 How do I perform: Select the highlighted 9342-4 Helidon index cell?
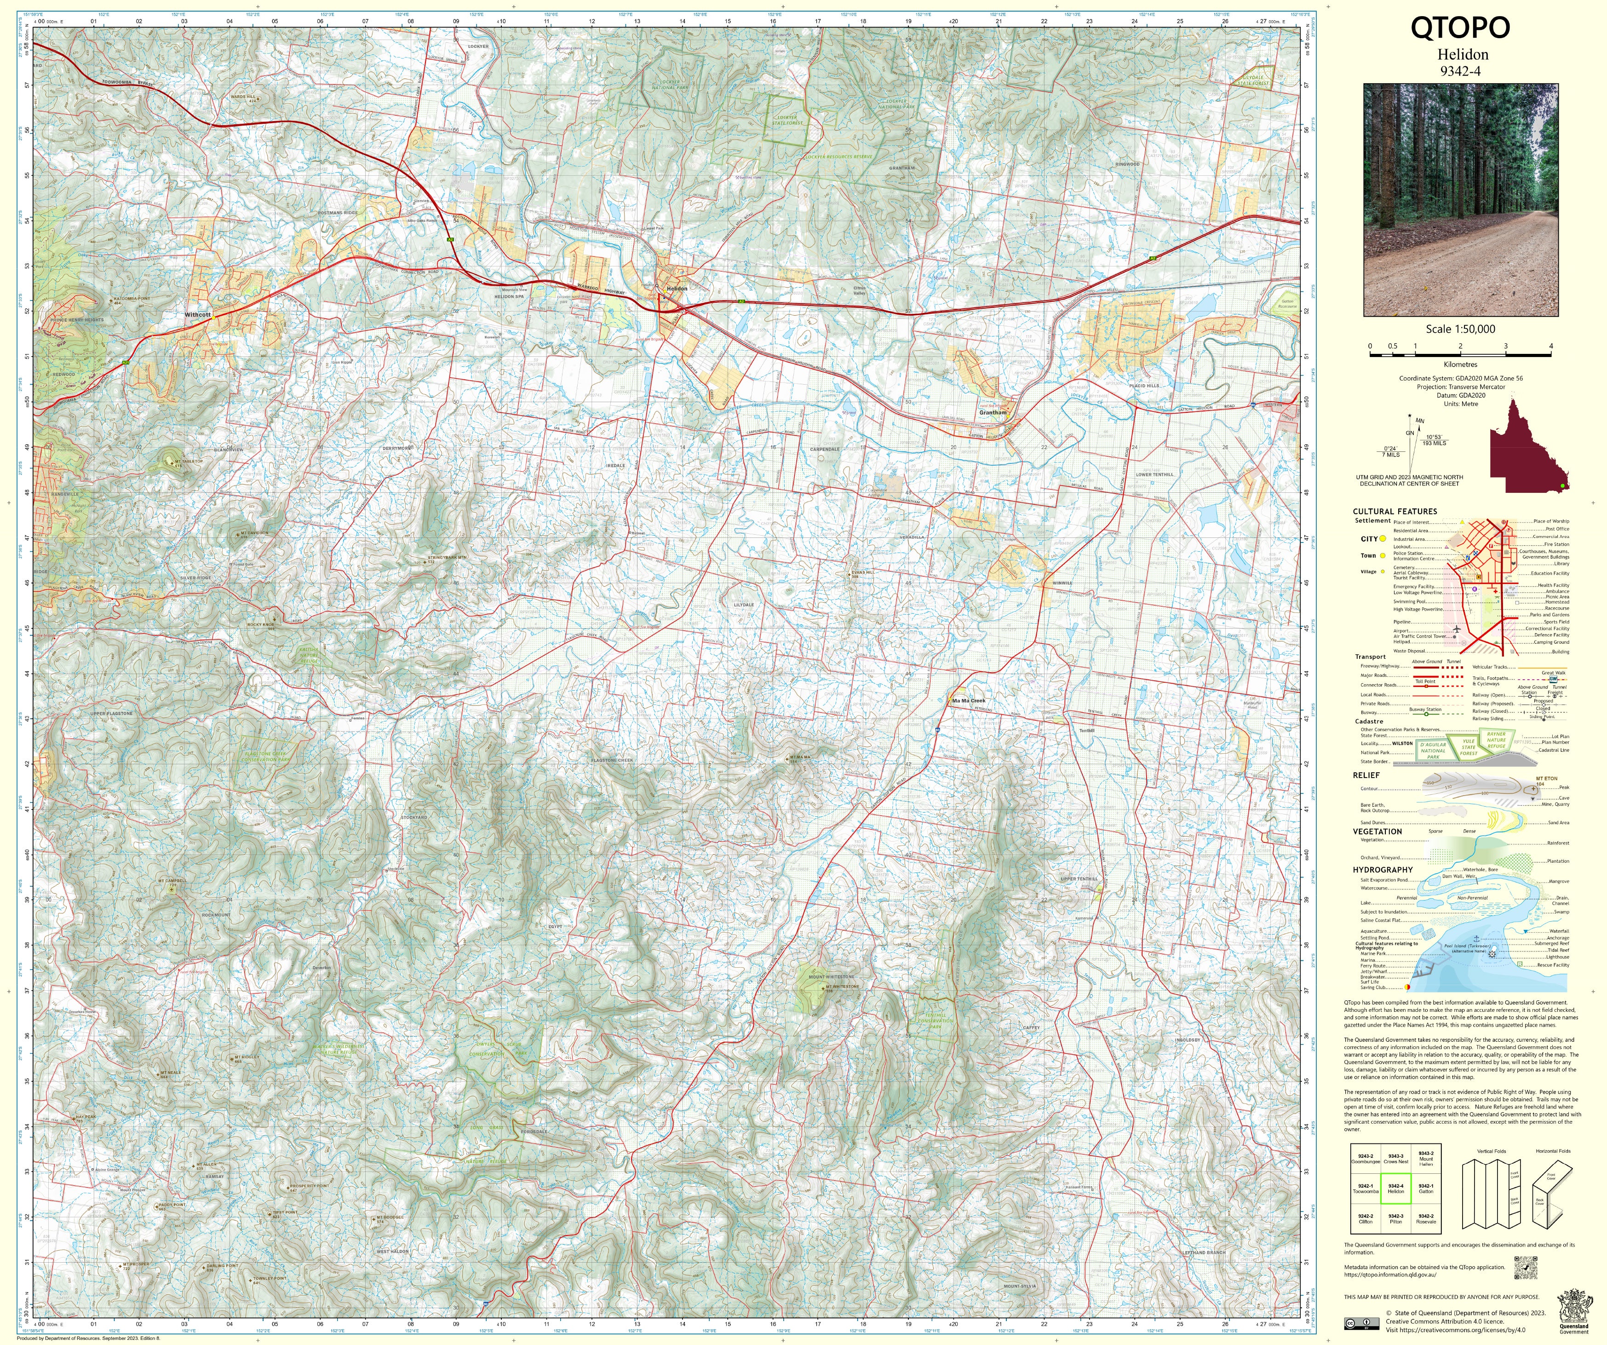[1396, 1189]
